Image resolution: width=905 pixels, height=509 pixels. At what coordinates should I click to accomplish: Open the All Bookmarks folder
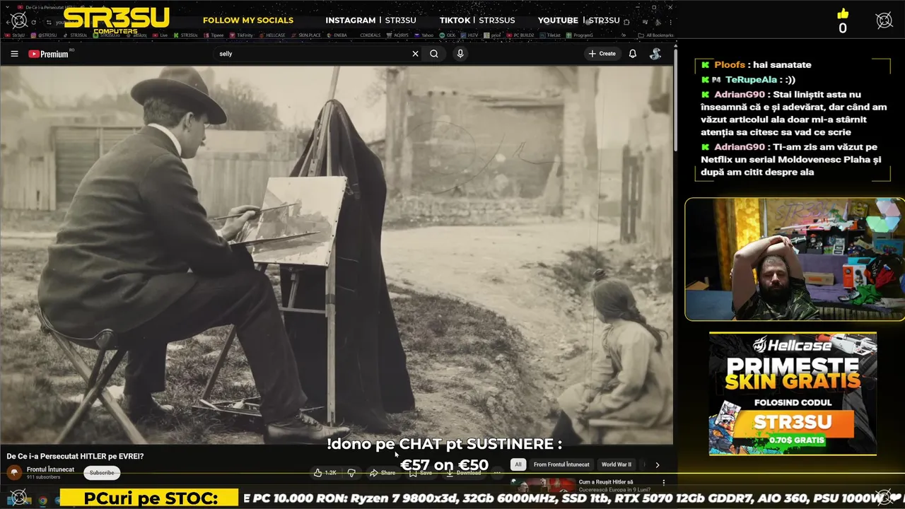pos(655,35)
